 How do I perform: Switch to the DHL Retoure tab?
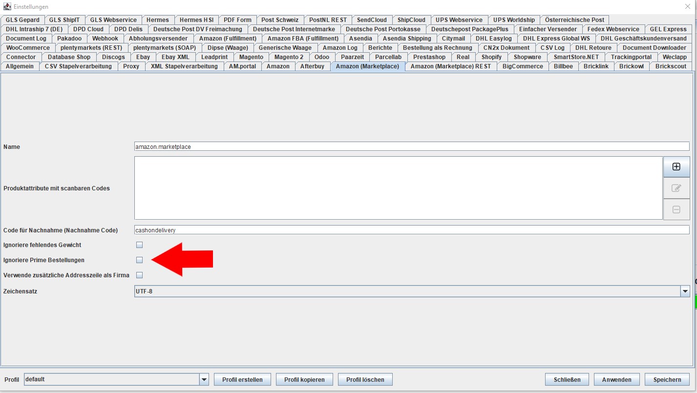pyautogui.click(x=593, y=47)
